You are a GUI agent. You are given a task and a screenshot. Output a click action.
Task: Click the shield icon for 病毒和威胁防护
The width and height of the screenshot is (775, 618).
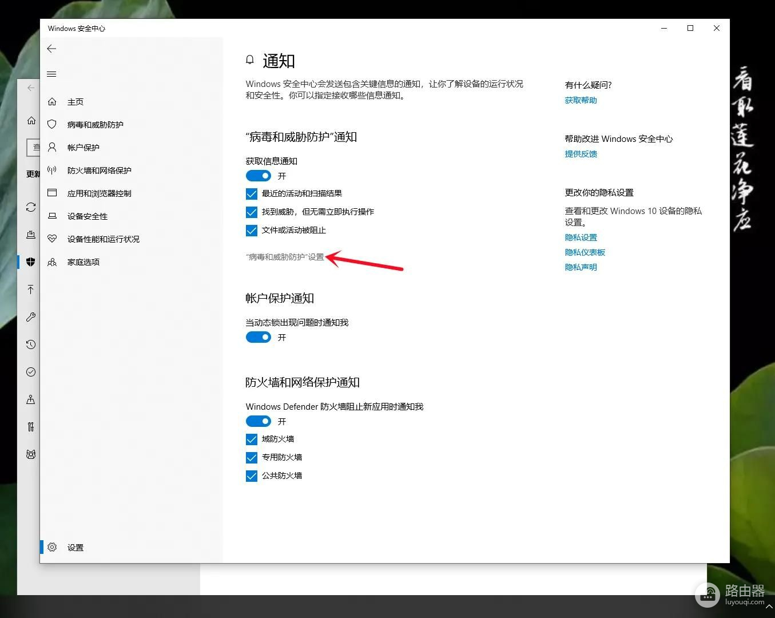tap(52, 124)
